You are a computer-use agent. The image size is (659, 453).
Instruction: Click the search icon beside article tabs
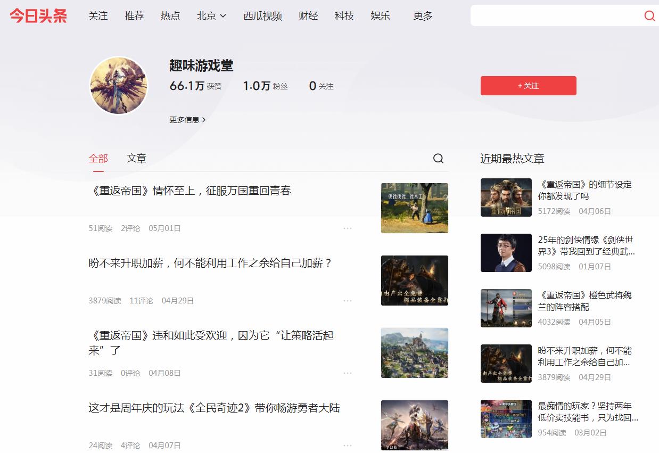click(x=438, y=159)
